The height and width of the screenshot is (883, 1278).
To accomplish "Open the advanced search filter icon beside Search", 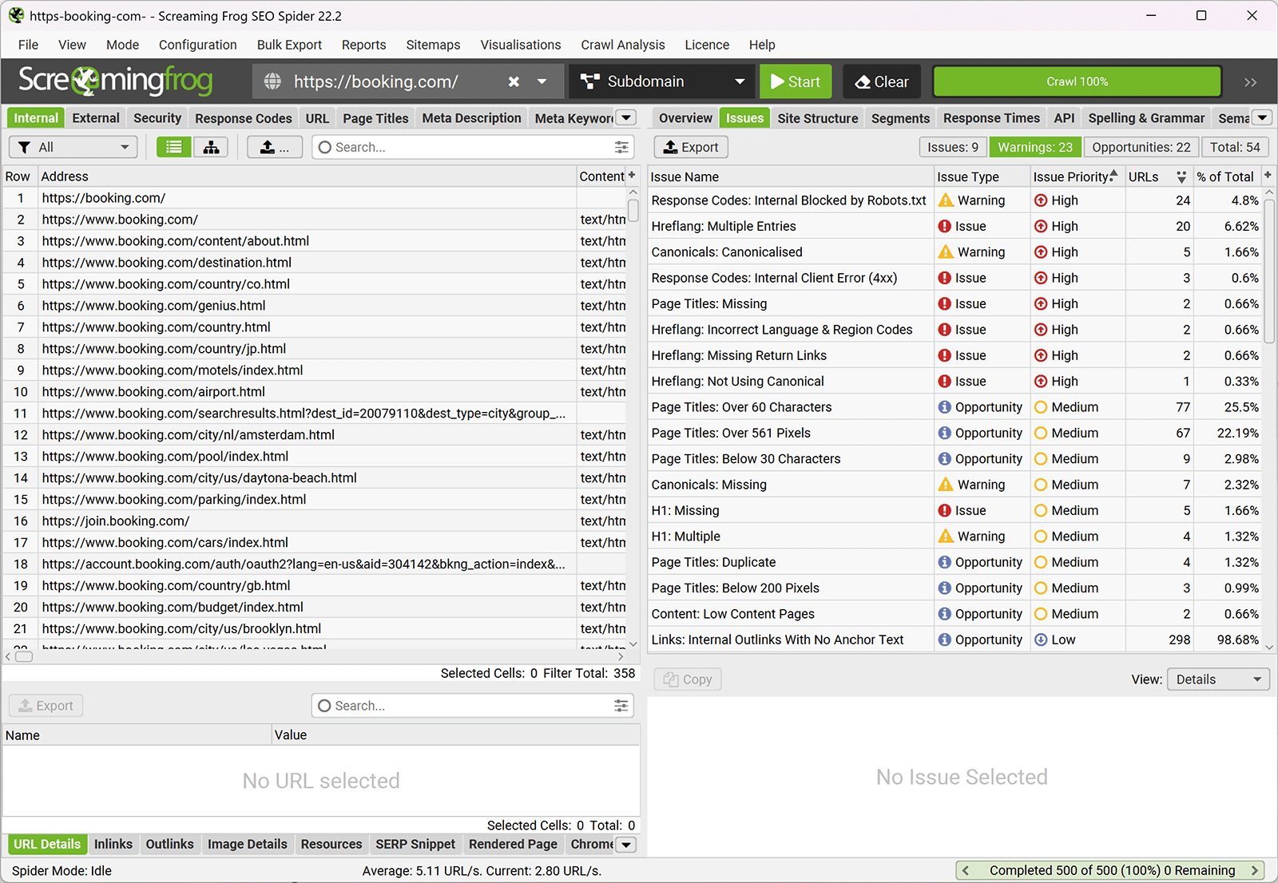I will 621,147.
